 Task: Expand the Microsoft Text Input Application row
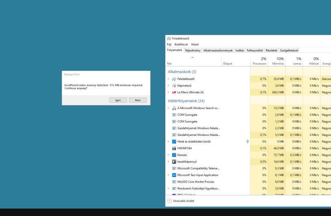coord(168,175)
